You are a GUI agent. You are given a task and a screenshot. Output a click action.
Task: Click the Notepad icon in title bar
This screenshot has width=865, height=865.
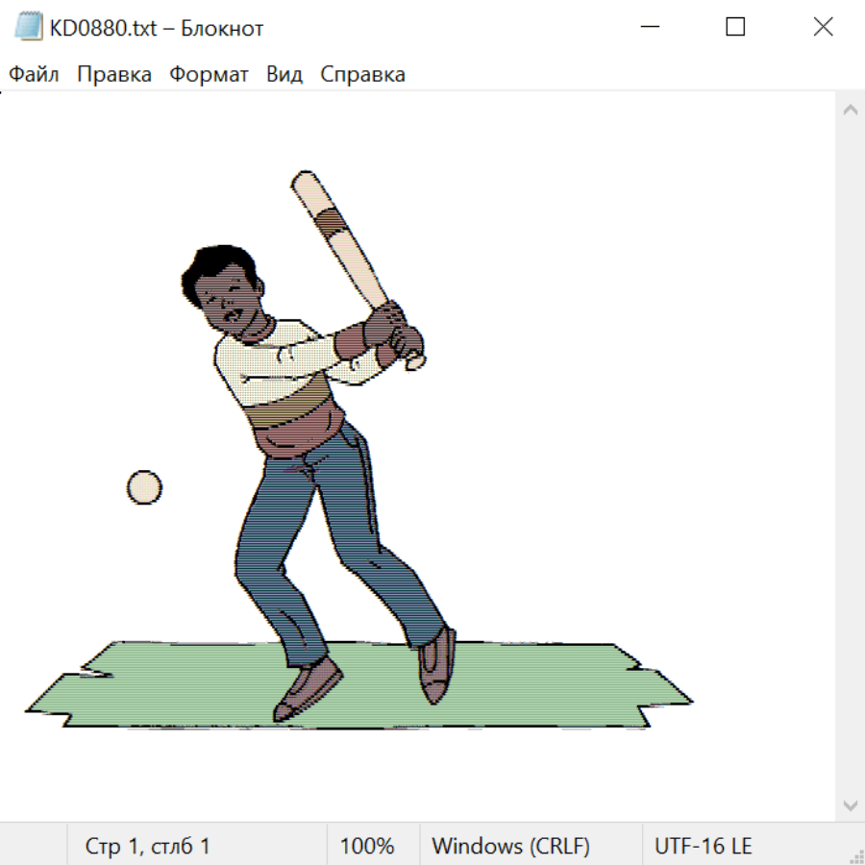pos(29,28)
